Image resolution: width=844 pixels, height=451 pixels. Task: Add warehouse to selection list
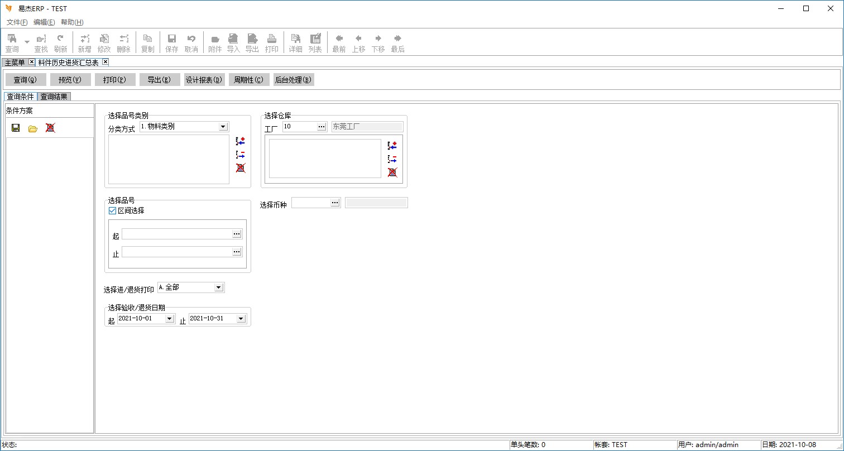pyautogui.click(x=392, y=145)
